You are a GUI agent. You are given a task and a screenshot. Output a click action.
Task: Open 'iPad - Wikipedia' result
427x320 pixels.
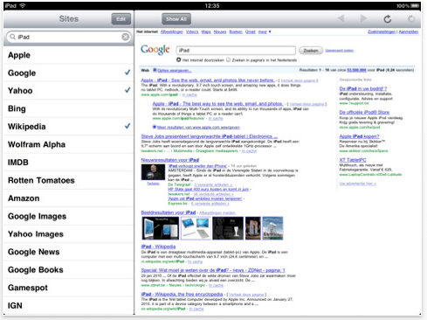158,247
